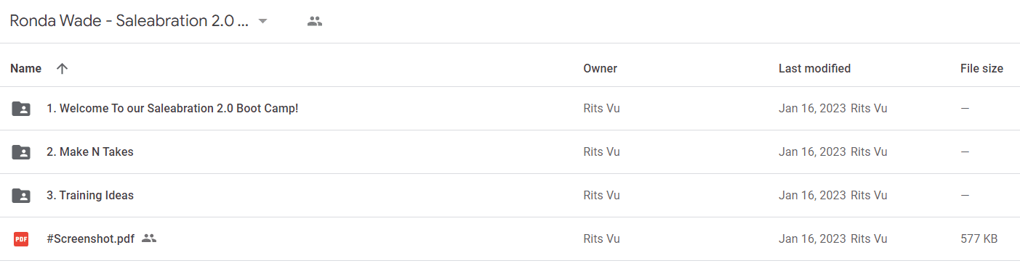1020x266 pixels.
Task: Select the '3. Training Ideas' folder name
Action: (x=90, y=196)
